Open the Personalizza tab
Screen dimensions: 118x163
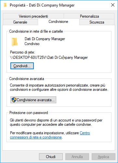coord(89,16)
